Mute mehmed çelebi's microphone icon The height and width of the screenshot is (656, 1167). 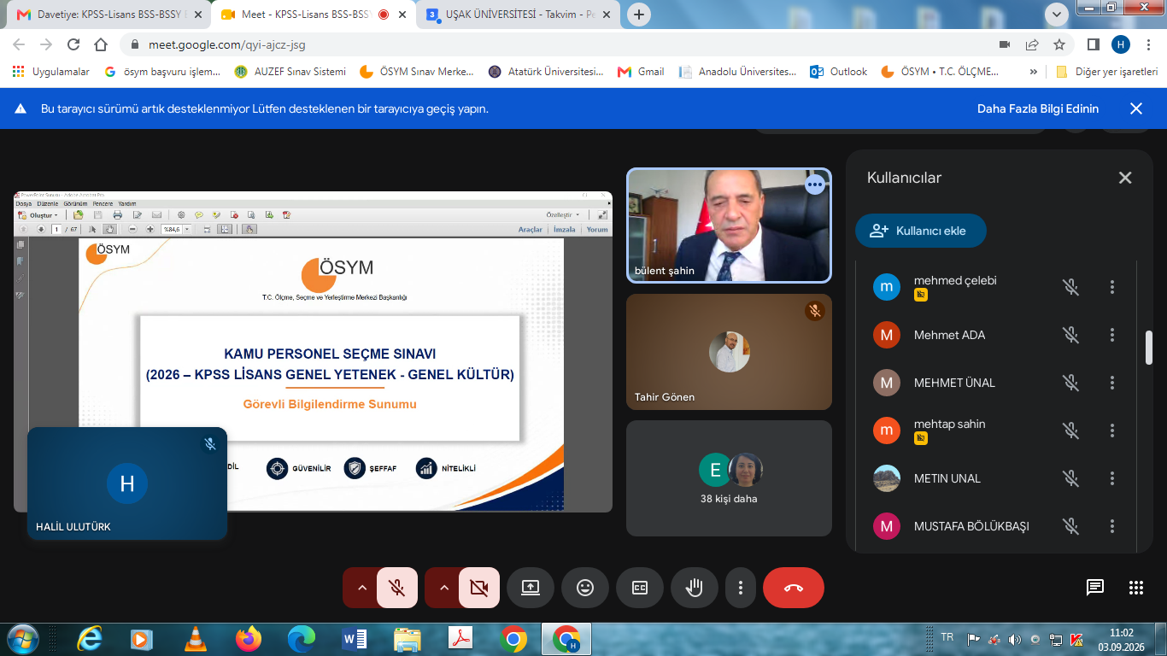[1070, 287]
